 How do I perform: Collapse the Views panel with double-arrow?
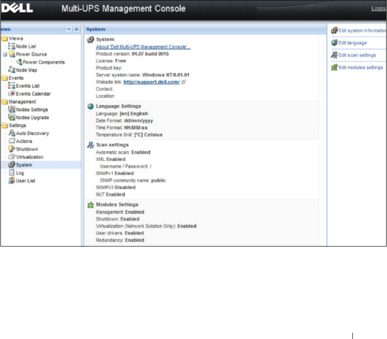click(69, 29)
